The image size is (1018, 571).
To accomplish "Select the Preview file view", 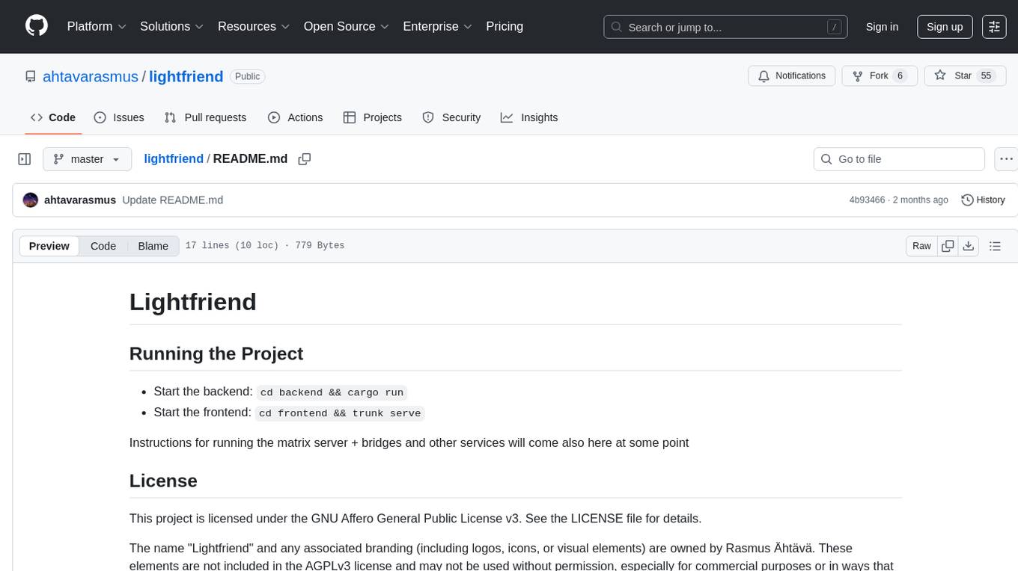I will click(x=49, y=246).
